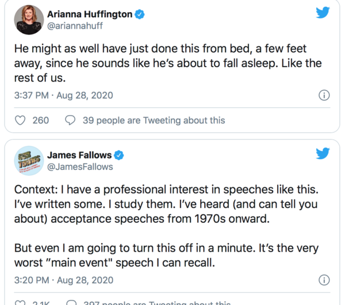Like Arianna Huffington's tweet with heart icon

[x=20, y=121]
